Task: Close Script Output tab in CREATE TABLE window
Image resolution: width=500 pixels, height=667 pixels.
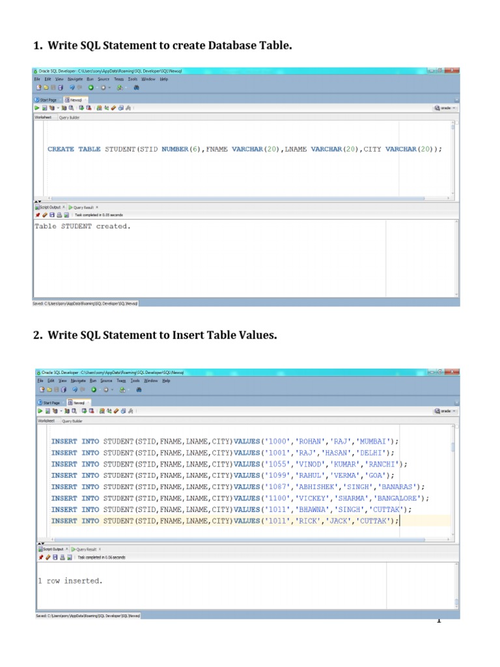Action: click(64, 207)
